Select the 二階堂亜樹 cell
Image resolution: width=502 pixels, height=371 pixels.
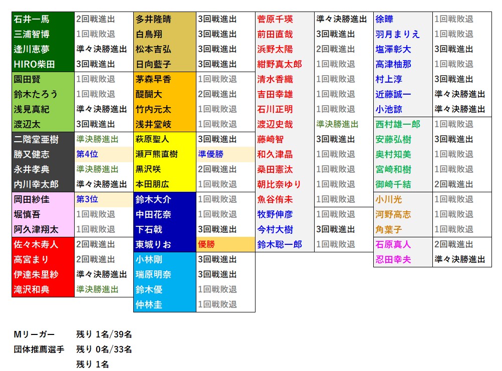point(43,140)
